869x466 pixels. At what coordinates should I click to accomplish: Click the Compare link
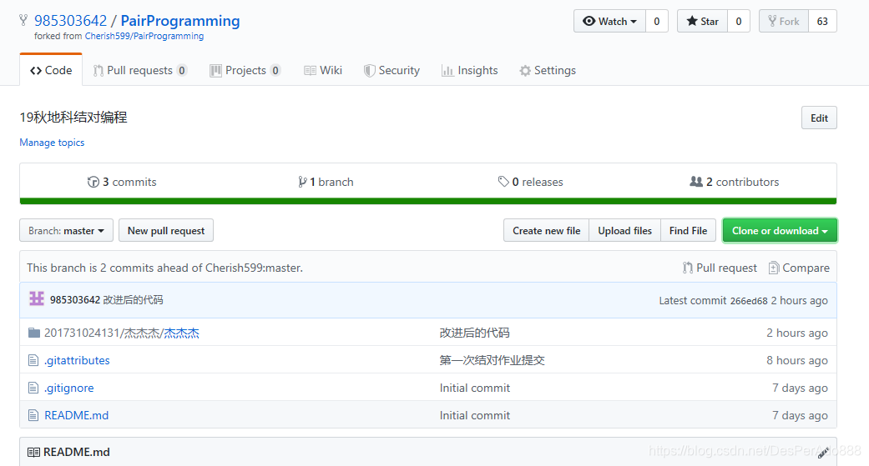coord(799,268)
